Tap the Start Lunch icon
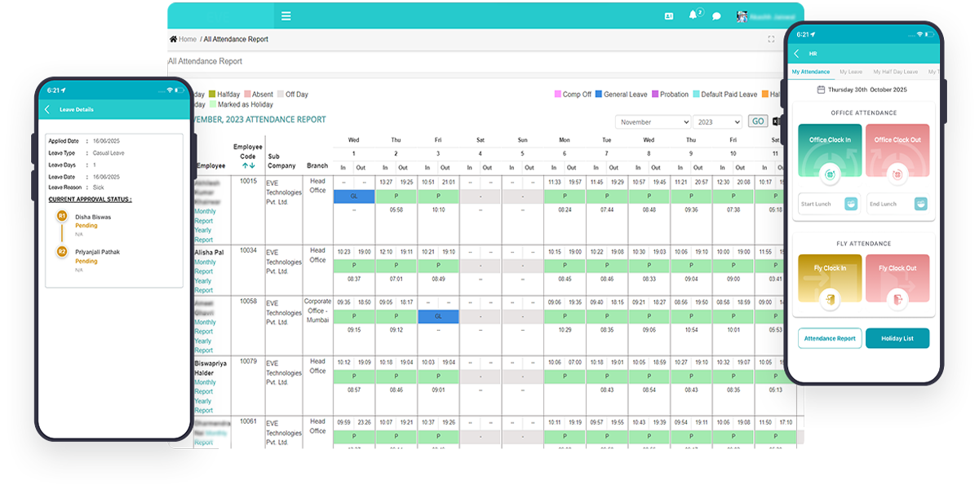The image size is (979, 489). 851,204
